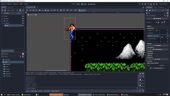Switch to the Importar dock tab
The image size is (170, 96).
coord(10,7)
